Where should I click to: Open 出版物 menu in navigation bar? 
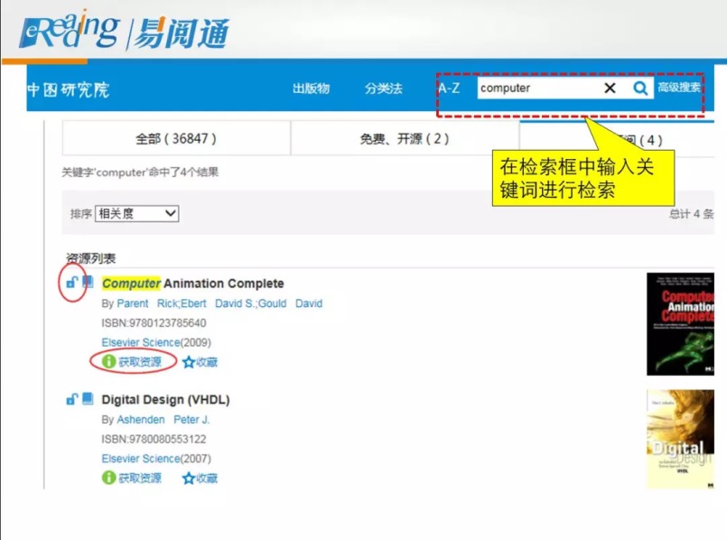pos(311,88)
